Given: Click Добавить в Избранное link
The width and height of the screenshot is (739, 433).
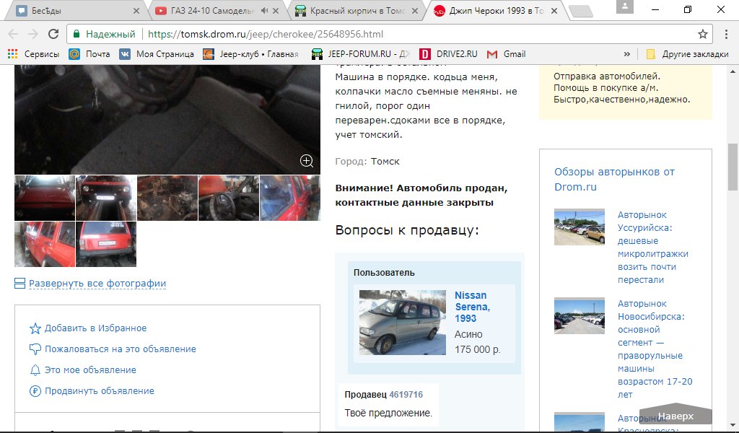Looking at the screenshot, I should coord(96,328).
